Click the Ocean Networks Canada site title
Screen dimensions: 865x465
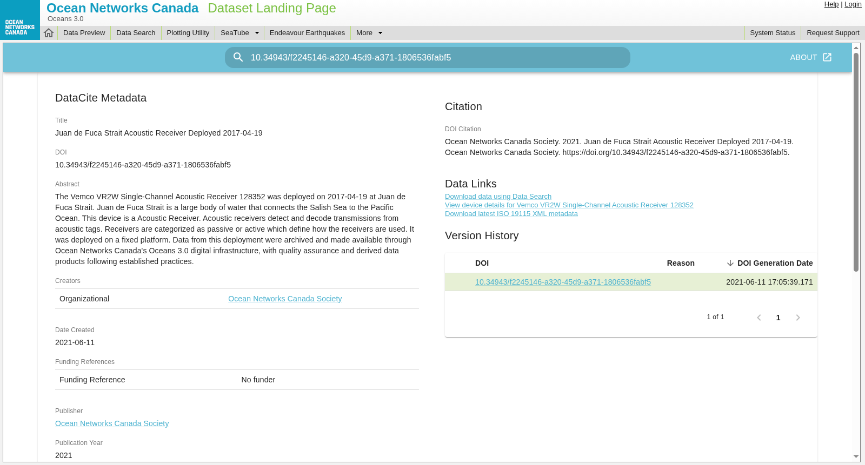pyautogui.click(x=122, y=8)
